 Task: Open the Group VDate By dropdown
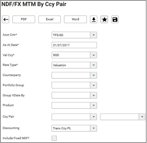pos(93,95)
